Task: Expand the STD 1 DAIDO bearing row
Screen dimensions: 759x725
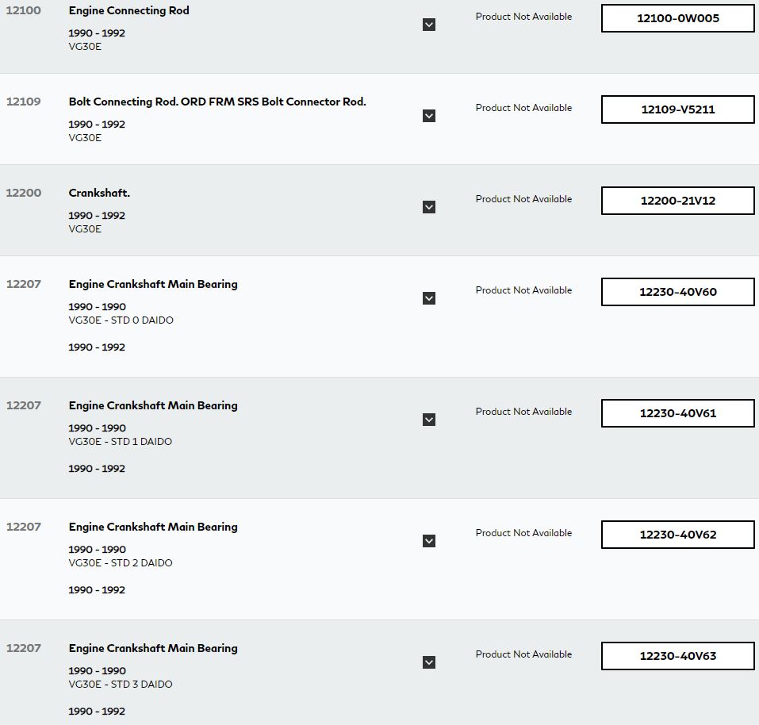Action: [x=429, y=420]
